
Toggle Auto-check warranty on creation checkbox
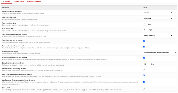[x=144, y=41]
